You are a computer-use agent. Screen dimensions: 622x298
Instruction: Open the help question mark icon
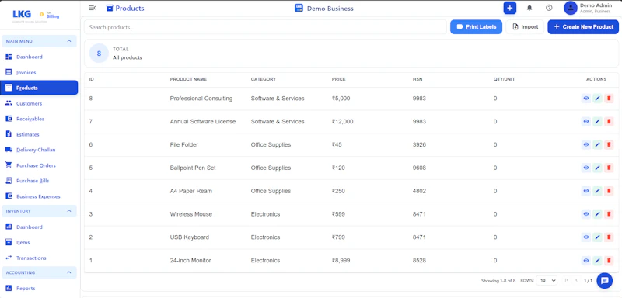click(549, 8)
